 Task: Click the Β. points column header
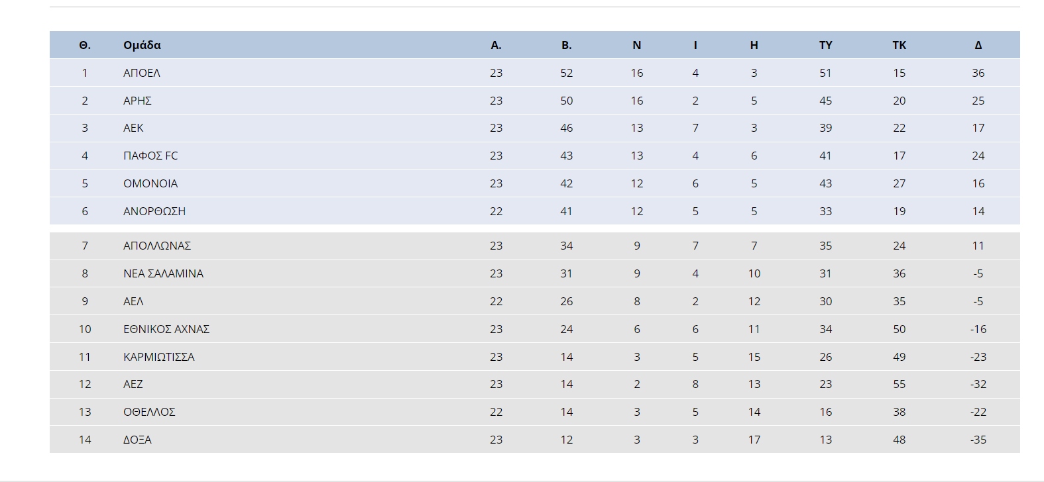pos(566,45)
